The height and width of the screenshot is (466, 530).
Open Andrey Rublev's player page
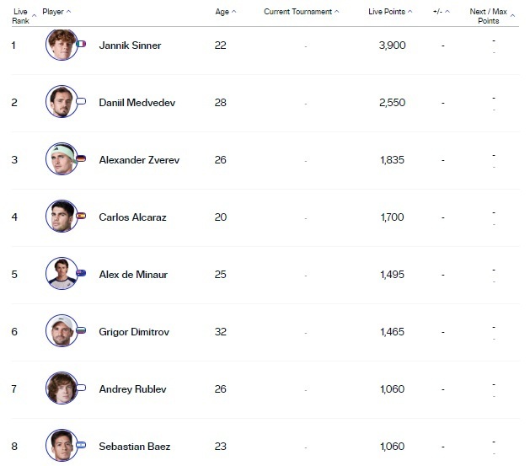coord(132,389)
